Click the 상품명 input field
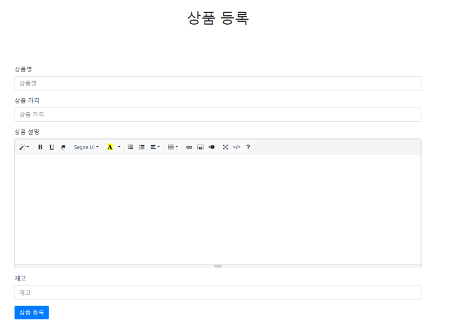The image size is (451, 326). [218, 83]
